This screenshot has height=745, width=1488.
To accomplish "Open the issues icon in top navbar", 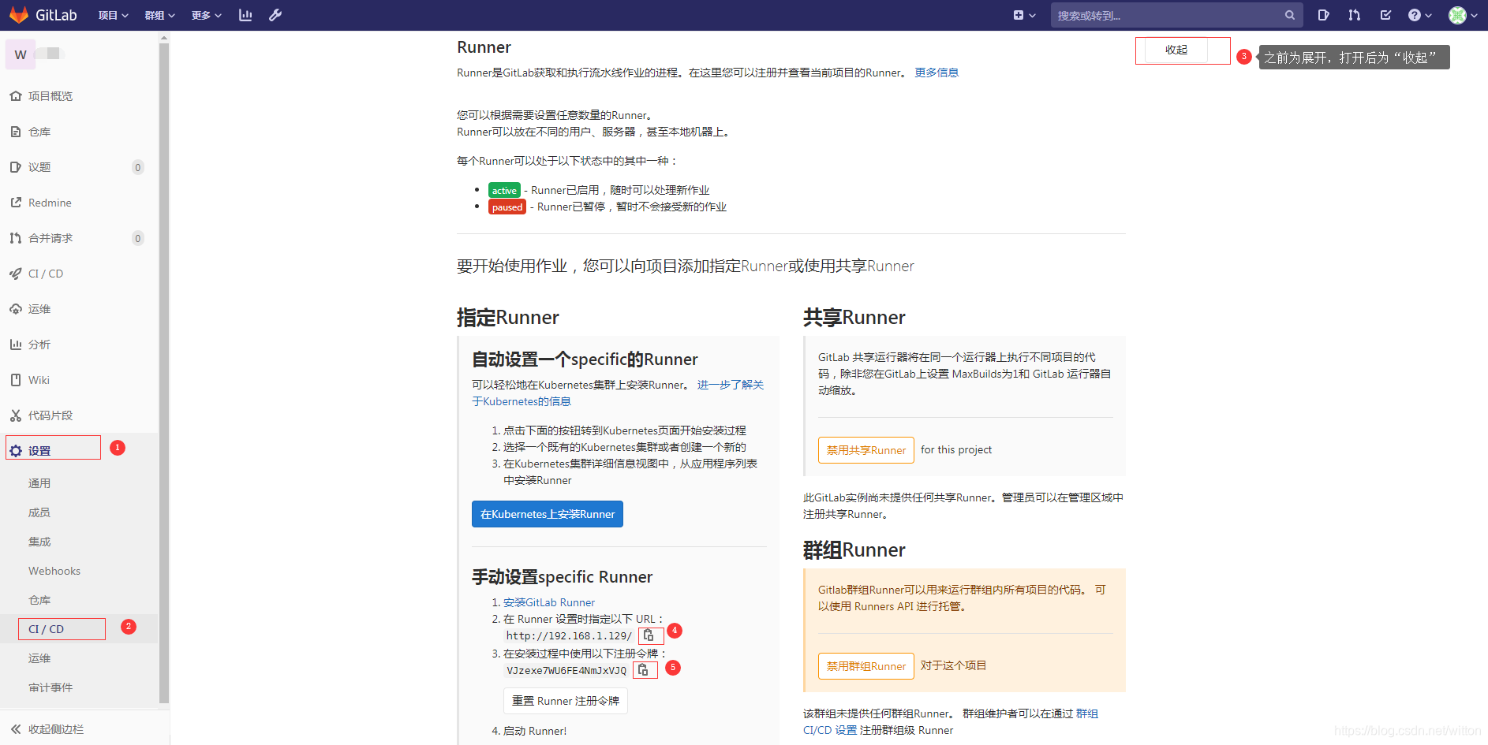I will pos(1324,15).
